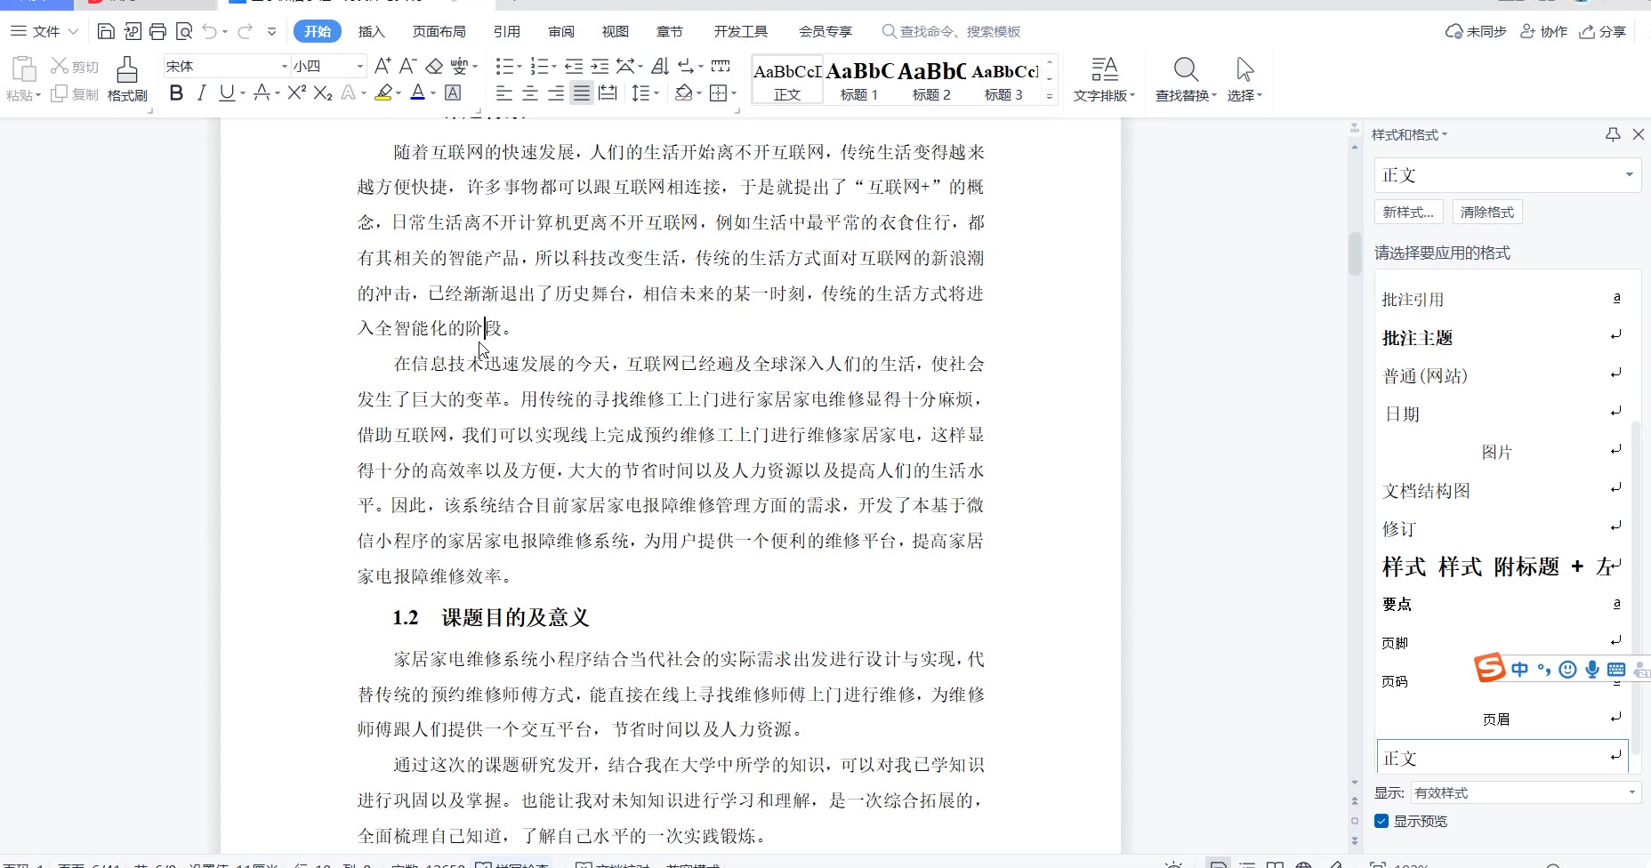Select 文档结构图 style from the list

(1426, 491)
